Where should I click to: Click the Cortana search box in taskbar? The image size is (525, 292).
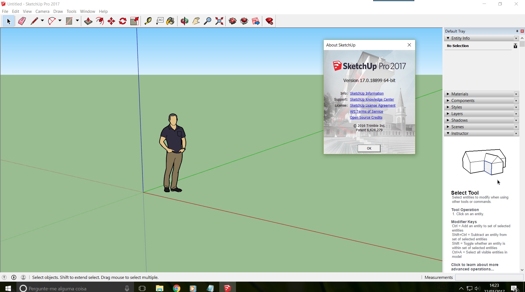click(75, 288)
